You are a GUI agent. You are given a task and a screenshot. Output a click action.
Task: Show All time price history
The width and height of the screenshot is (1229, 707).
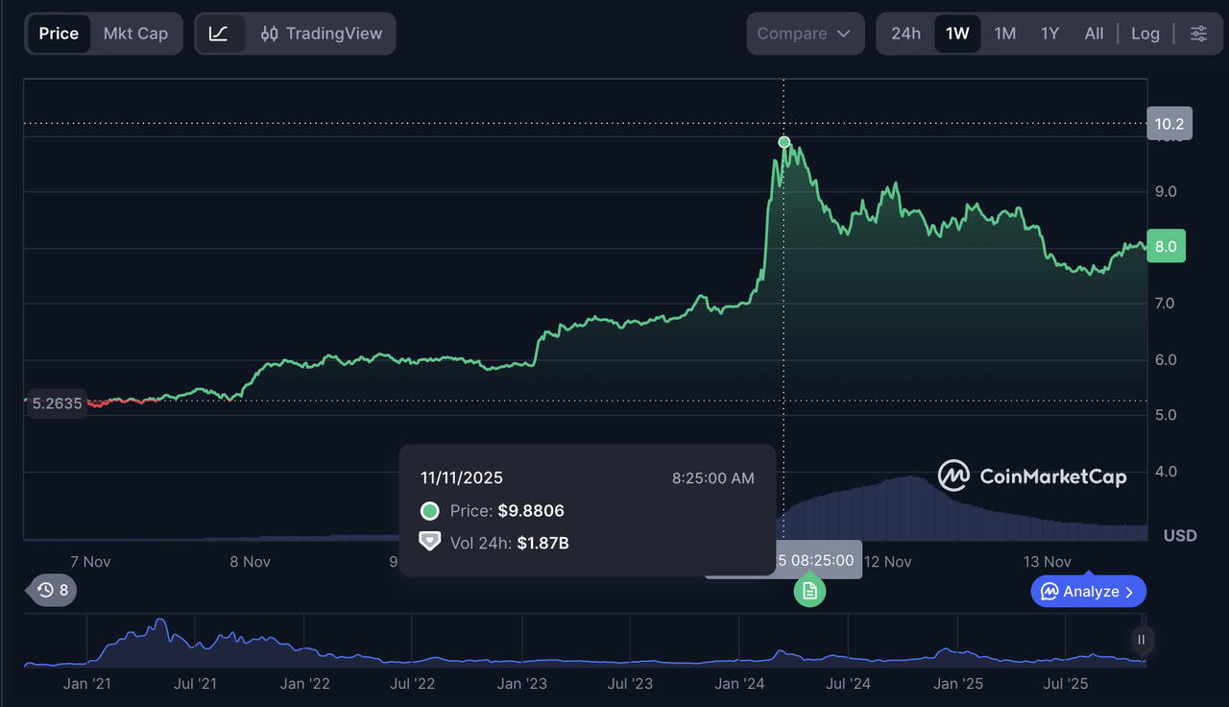(1094, 34)
